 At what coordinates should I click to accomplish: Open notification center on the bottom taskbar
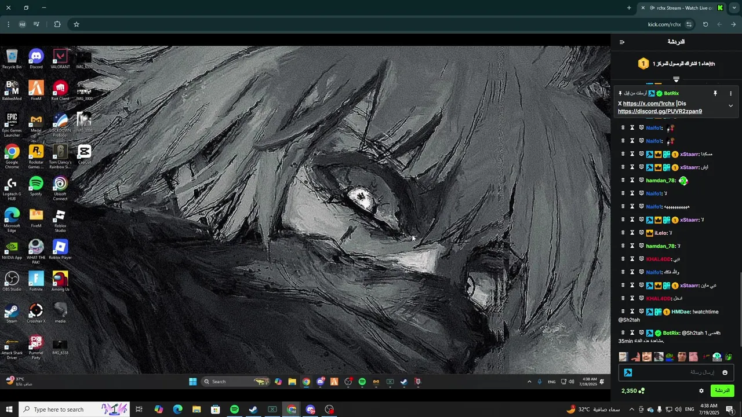730,409
